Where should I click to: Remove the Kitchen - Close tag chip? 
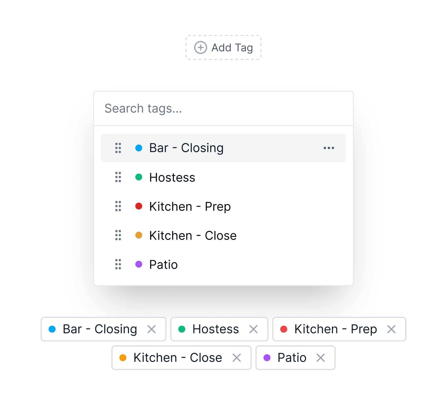click(x=237, y=358)
